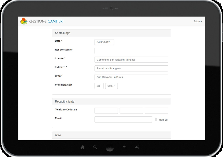
Task: Tap the tablet back arrow icon
Action: click(x=124, y=147)
